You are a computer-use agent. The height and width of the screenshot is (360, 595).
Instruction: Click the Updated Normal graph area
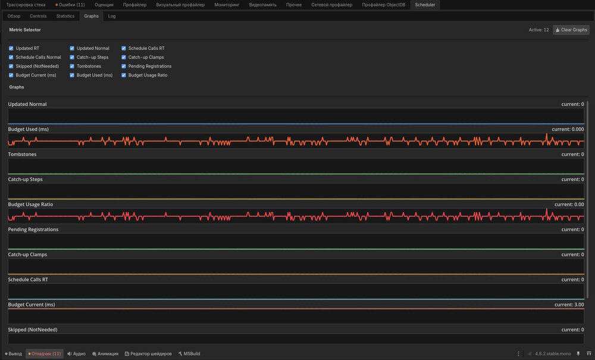click(296, 116)
